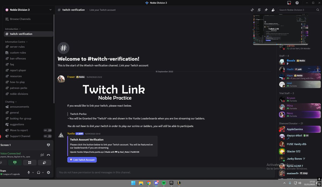Open Nevo in the member list

click(x=300, y=114)
